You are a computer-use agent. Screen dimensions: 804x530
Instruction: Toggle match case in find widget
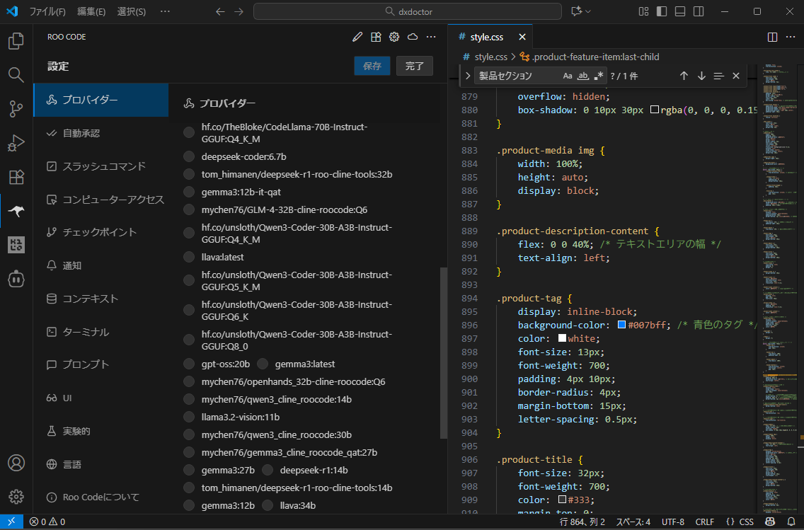click(568, 76)
